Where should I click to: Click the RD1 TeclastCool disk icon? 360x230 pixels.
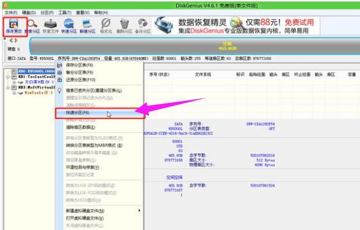[14, 76]
